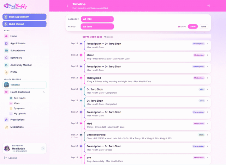Open the todayymed medication card
The image size is (226, 165).
tap(148, 80)
